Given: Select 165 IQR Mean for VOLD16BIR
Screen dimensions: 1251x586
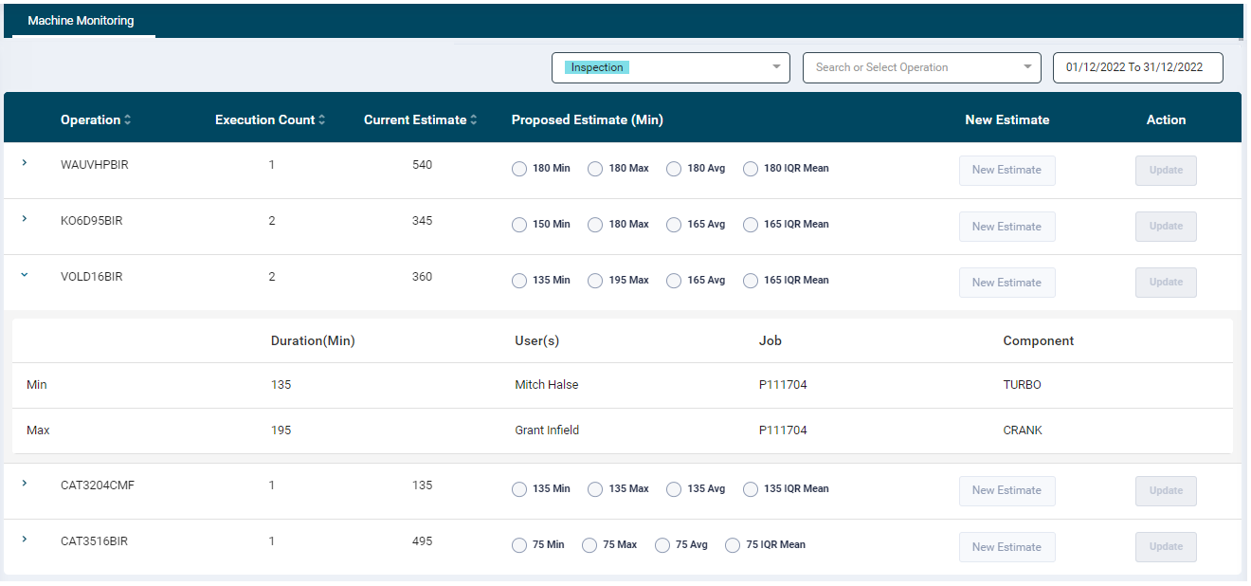Looking at the screenshot, I should click(x=751, y=281).
